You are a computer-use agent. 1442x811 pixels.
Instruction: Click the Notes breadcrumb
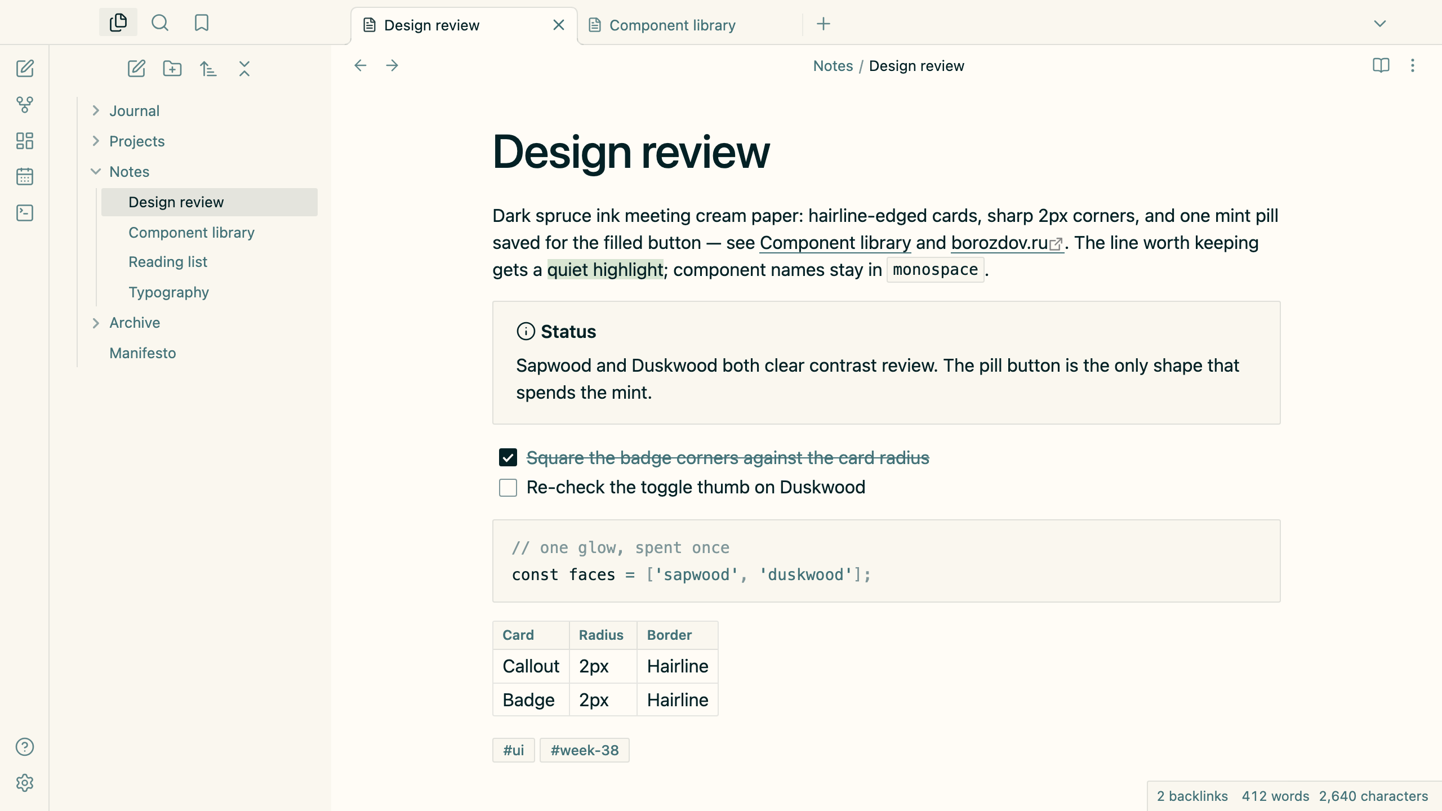click(833, 66)
